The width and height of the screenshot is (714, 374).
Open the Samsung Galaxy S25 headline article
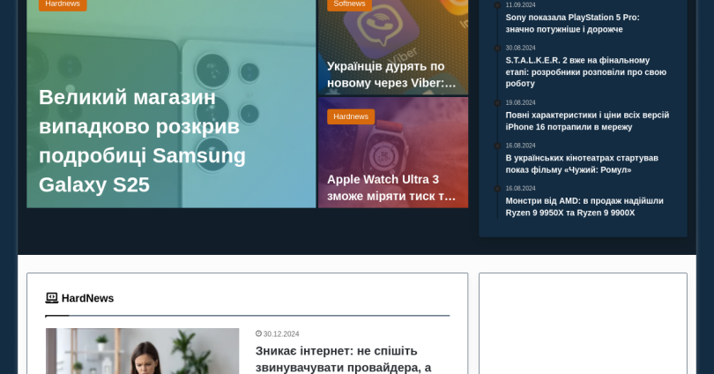pyautogui.click(x=143, y=141)
